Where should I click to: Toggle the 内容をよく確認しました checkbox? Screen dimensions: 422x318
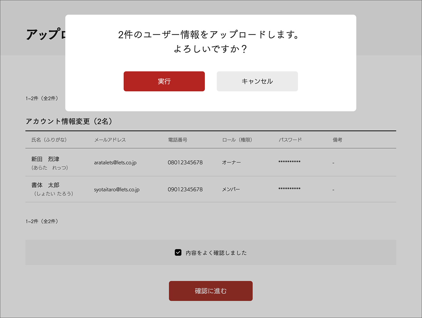tap(178, 253)
